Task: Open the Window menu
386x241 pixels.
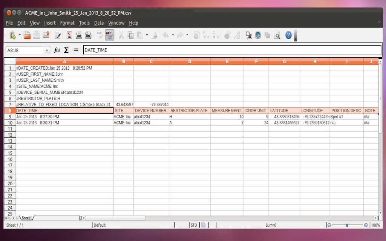Action: pos(116,23)
